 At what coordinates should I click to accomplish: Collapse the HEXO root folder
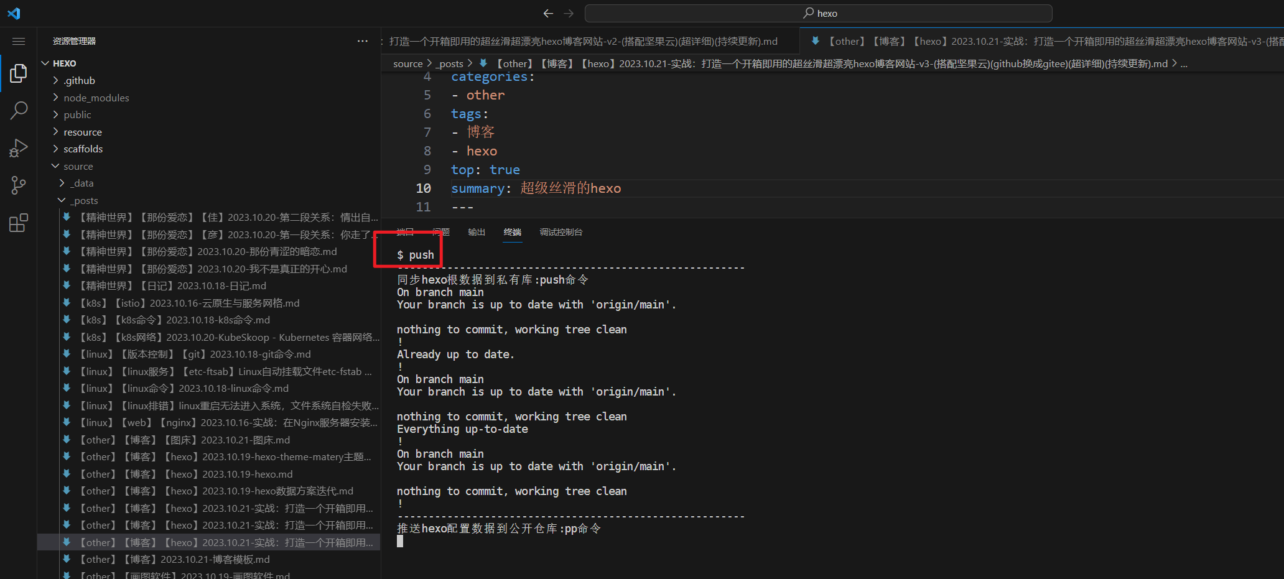point(209,63)
